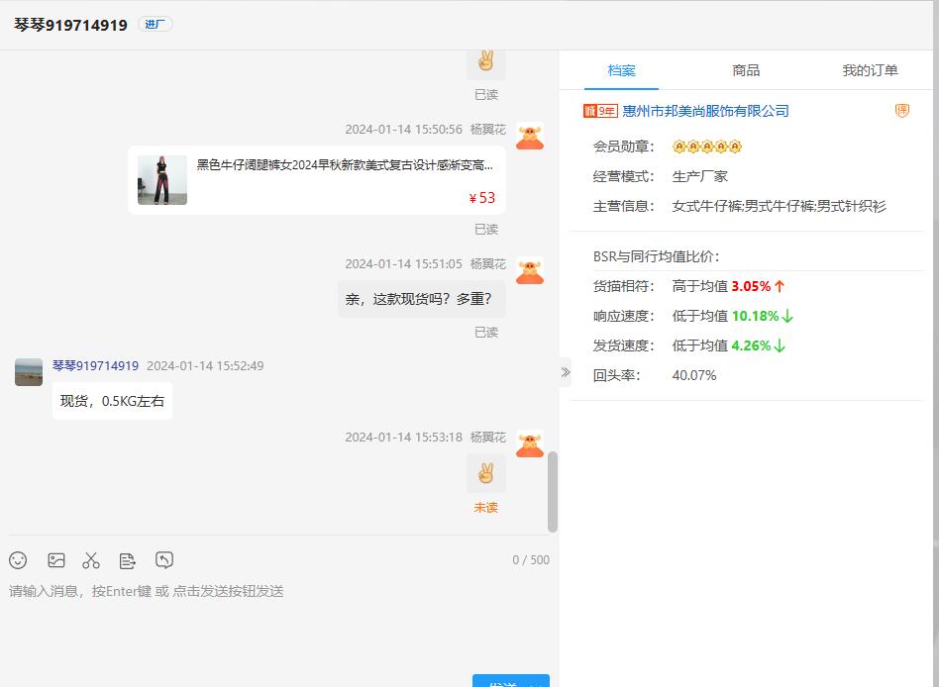Click the chat scrollbar thumb
The width and height of the screenshot is (939, 687).
(552, 492)
